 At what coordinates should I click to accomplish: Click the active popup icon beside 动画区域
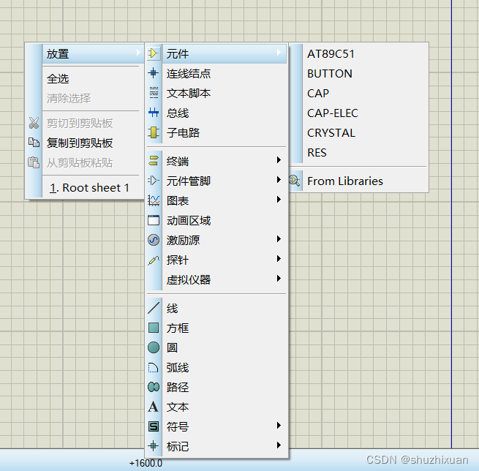click(154, 220)
